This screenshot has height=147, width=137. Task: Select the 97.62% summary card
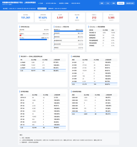click(x=43, y=17)
